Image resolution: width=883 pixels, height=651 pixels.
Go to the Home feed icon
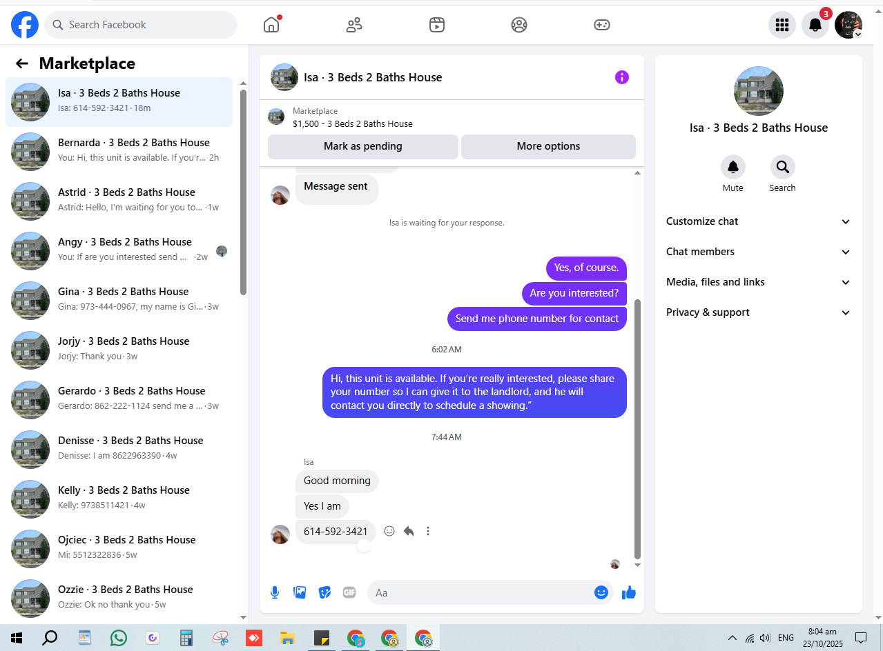tap(271, 25)
